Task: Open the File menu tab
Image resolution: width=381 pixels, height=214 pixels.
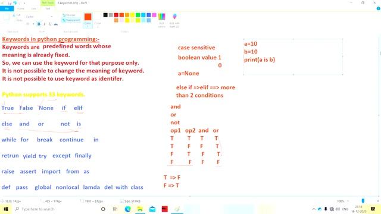Action: pyautogui.click(x=7, y=9)
